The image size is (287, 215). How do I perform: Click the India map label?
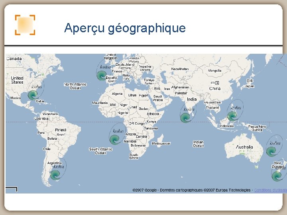point(192,99)
